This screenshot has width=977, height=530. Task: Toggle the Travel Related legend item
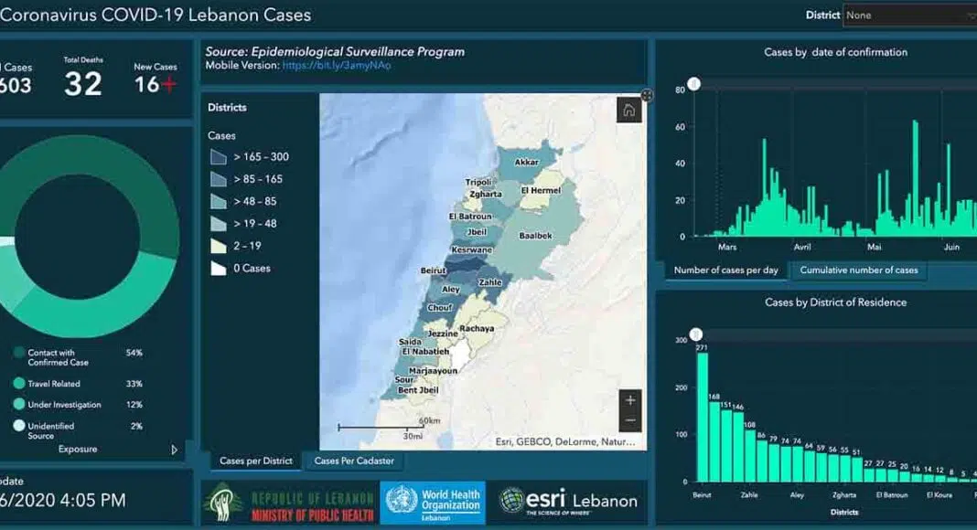coord(19,384)
